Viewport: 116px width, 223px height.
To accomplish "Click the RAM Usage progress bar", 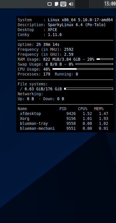I will coord(105,59).
